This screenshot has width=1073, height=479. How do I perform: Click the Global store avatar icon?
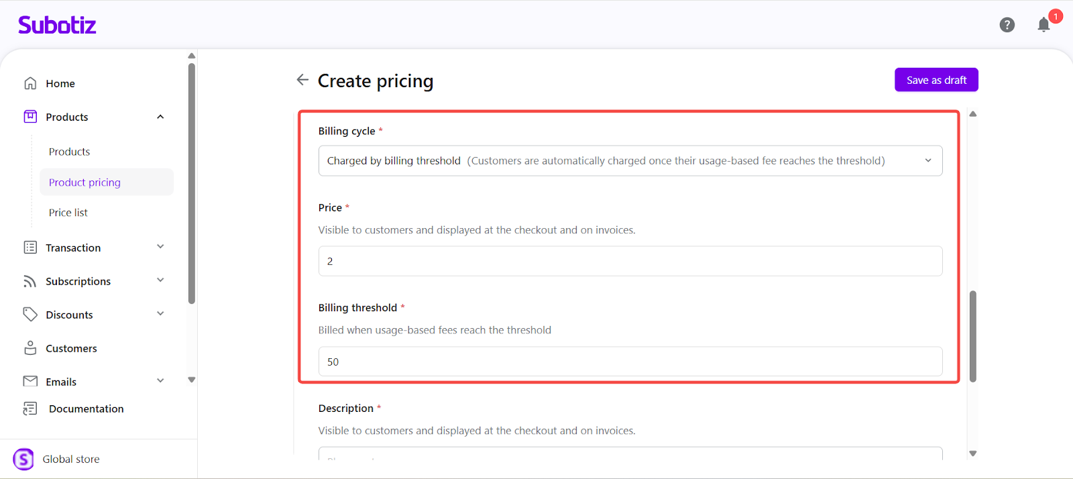pos(23,459)
